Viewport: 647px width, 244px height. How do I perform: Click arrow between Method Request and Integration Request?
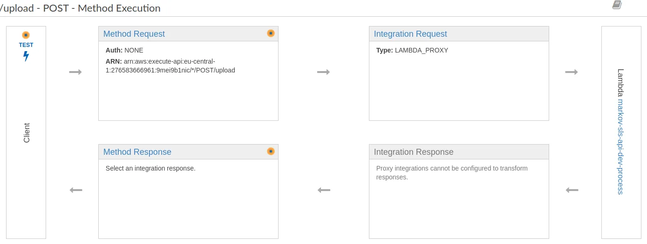coord(324,72)
